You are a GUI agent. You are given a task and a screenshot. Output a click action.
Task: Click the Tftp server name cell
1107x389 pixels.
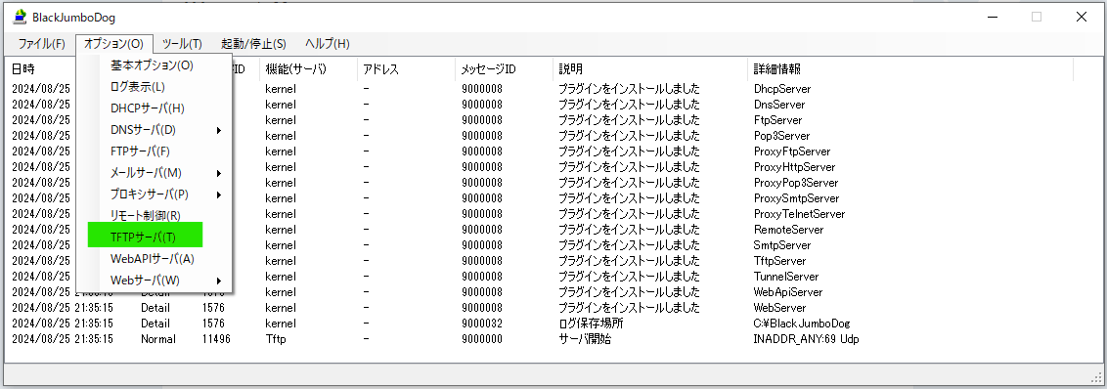[x=276, y=339]
